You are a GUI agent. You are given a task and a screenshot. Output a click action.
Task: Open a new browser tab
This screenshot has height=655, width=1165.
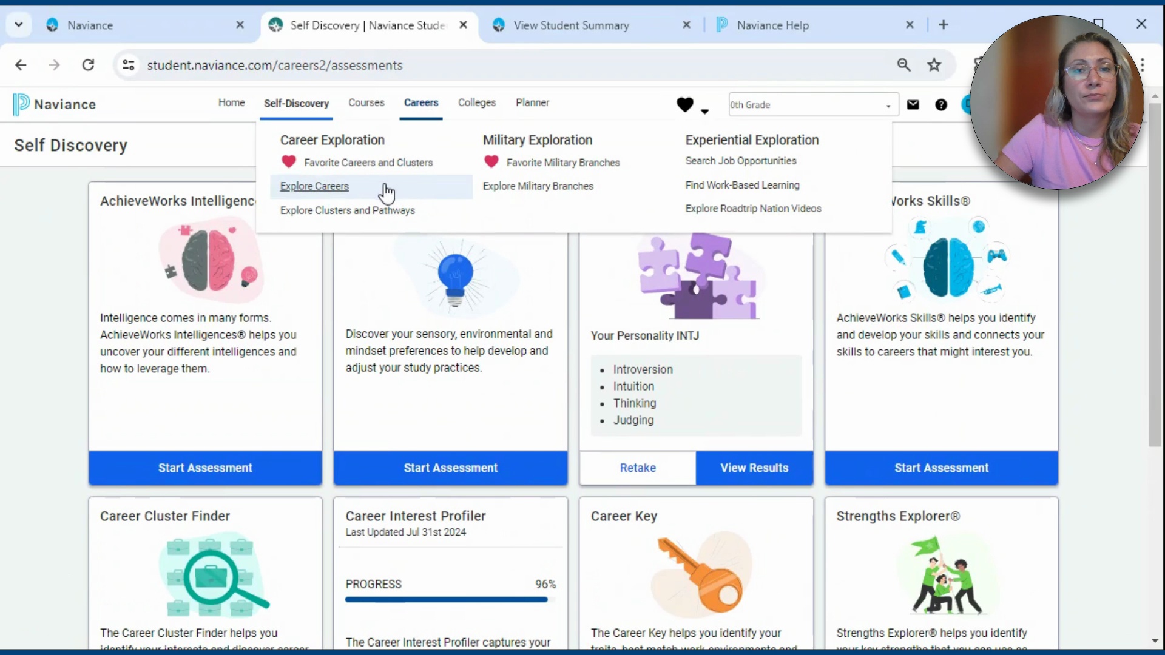[x=944, y=25]
